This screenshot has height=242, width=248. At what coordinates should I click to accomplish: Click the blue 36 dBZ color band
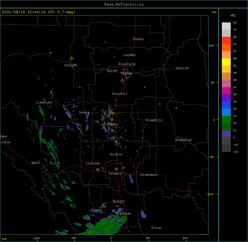click(x=226, y=105)
